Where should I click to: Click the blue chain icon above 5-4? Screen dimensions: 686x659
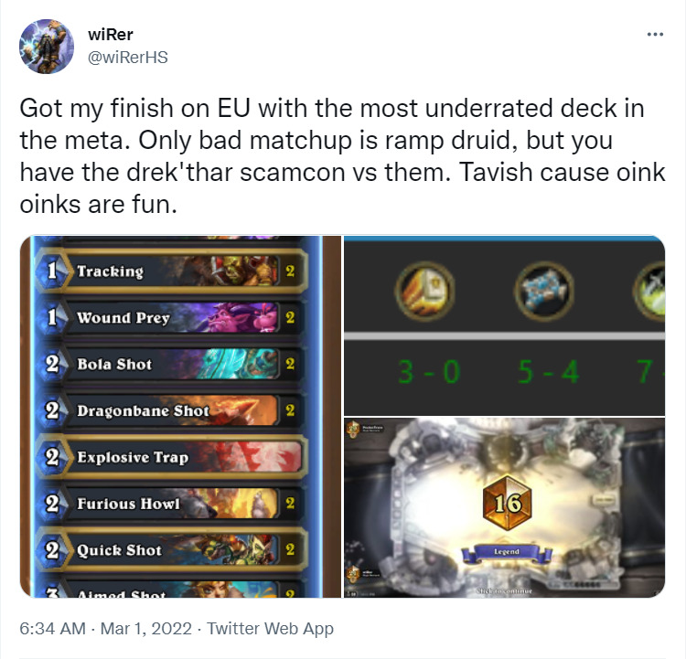pyautogui.click(x=544, y=291)
